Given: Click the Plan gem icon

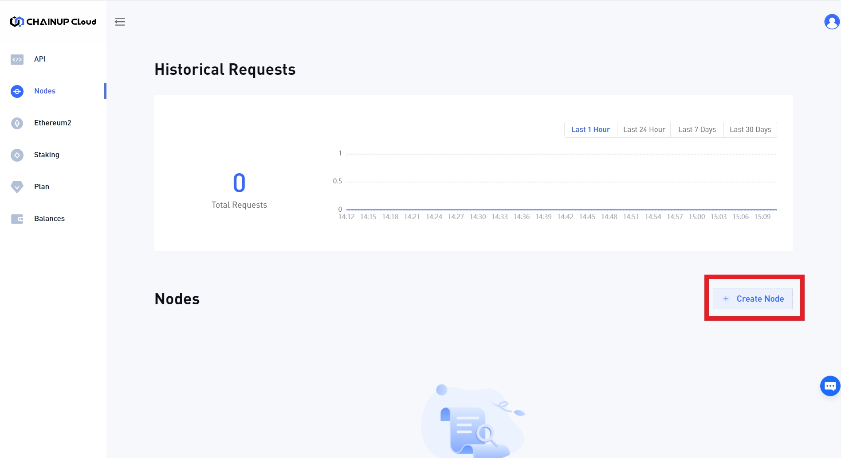Looking at the screenshot, I should [17, 187].
